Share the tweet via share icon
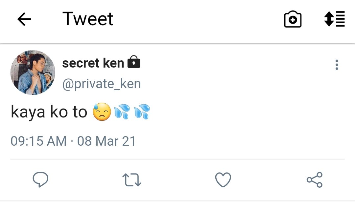355x207 pixels. [315, 180]
